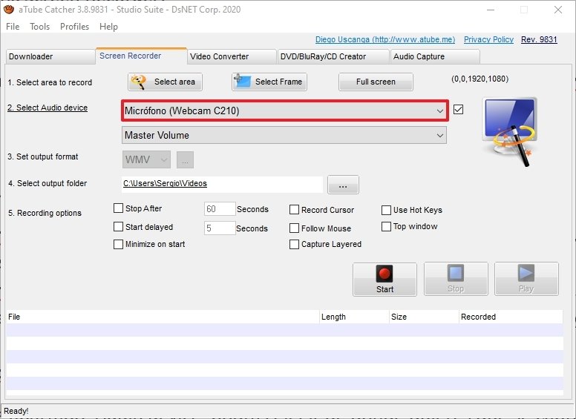Click the Stop After seconds field showing 60

tap(220, 209)
